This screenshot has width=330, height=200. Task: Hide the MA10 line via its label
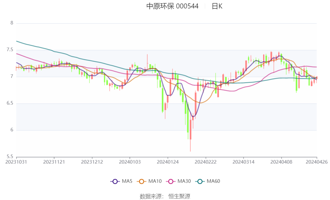coord(155,181)
